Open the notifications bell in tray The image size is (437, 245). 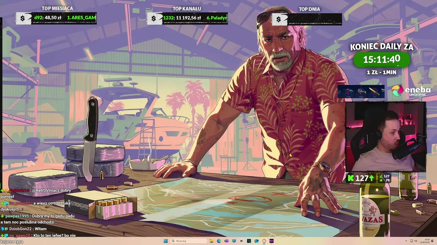tap(432, 241)
